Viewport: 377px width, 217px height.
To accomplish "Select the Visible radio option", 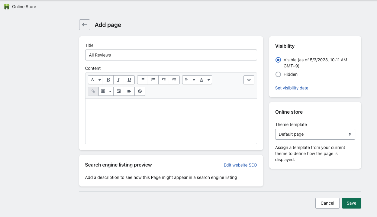I will [x=278, y=60].
